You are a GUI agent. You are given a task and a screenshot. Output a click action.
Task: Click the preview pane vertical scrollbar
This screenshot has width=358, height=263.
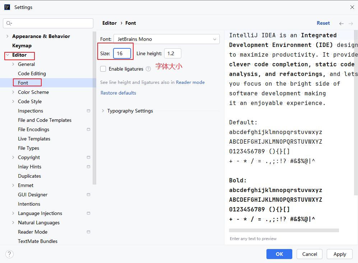point(356,113)
